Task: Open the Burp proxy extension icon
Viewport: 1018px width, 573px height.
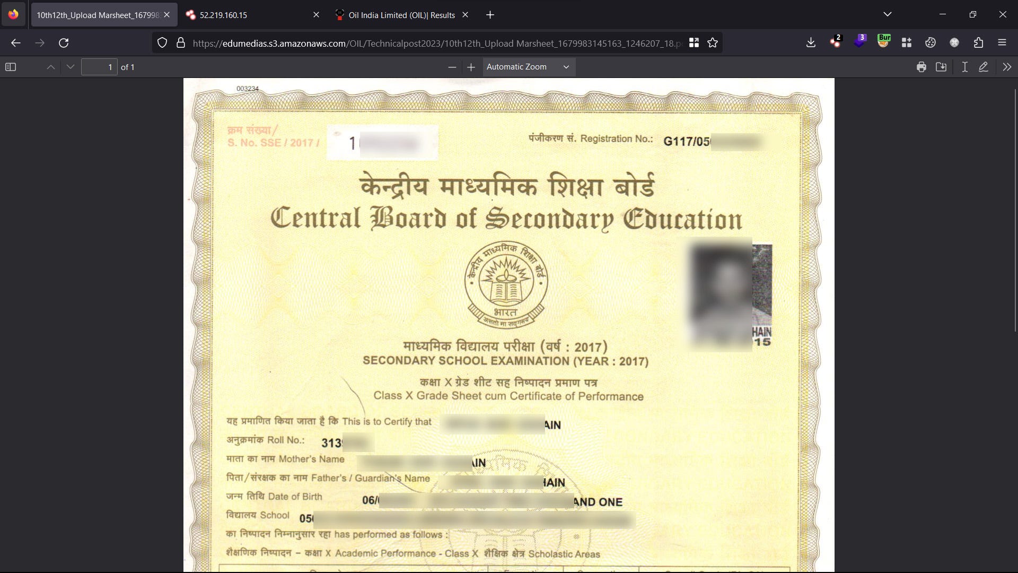Action: (883, 42)
